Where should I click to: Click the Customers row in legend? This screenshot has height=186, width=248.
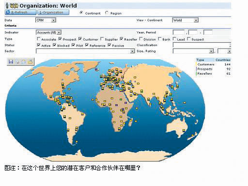(214, 64)
